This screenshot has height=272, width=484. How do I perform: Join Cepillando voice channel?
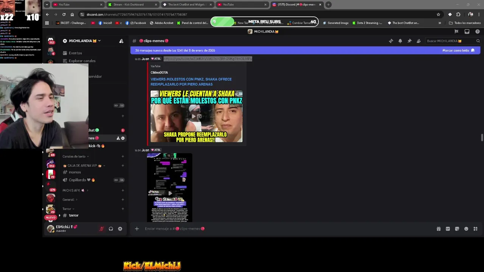click(93, 180)
